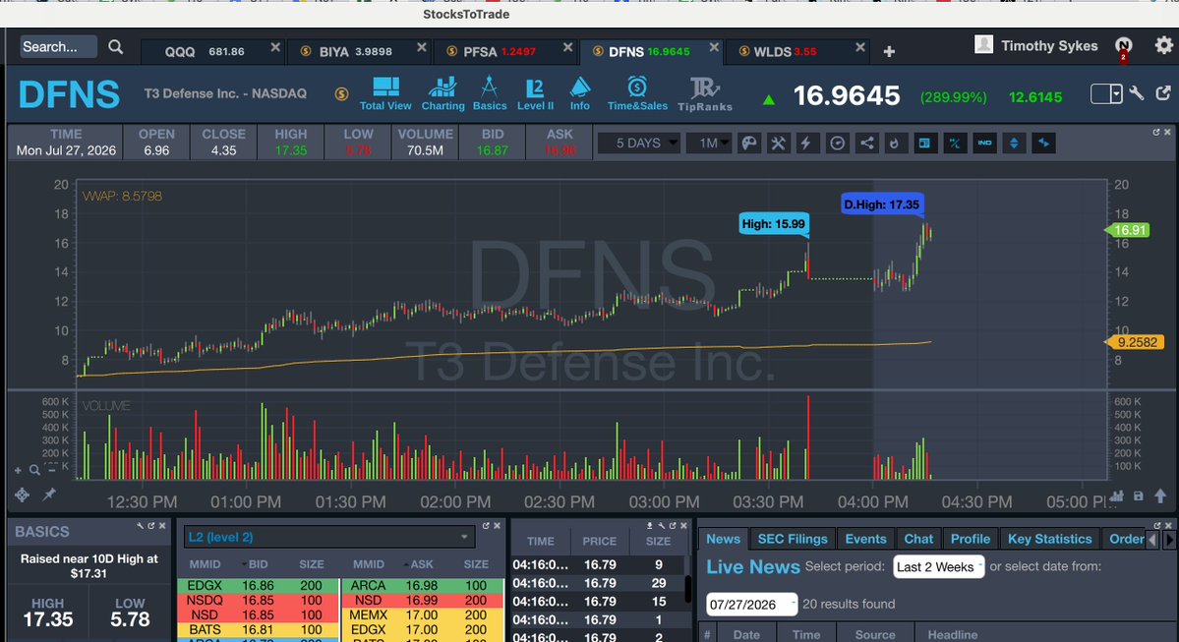Open the Info icon
This screenshot has height=642, width=1179.
click(580, 94)
